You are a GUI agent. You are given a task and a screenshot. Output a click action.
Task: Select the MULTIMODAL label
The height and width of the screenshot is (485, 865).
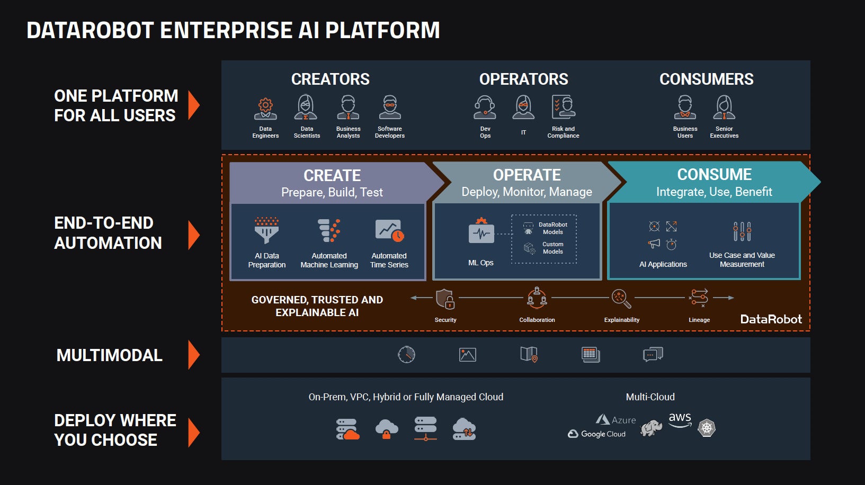(x=109, y=355)
